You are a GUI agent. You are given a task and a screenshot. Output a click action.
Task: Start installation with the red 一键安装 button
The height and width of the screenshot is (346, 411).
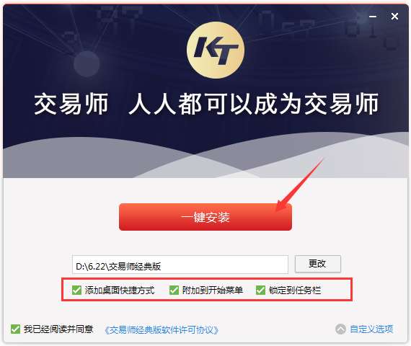coord(205,217)
